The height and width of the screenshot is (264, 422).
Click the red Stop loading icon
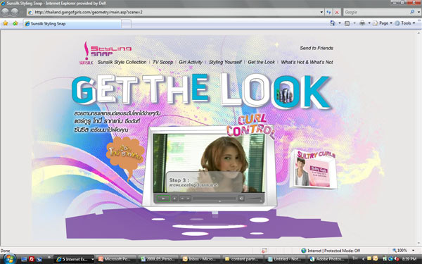(x=337, y=12)
